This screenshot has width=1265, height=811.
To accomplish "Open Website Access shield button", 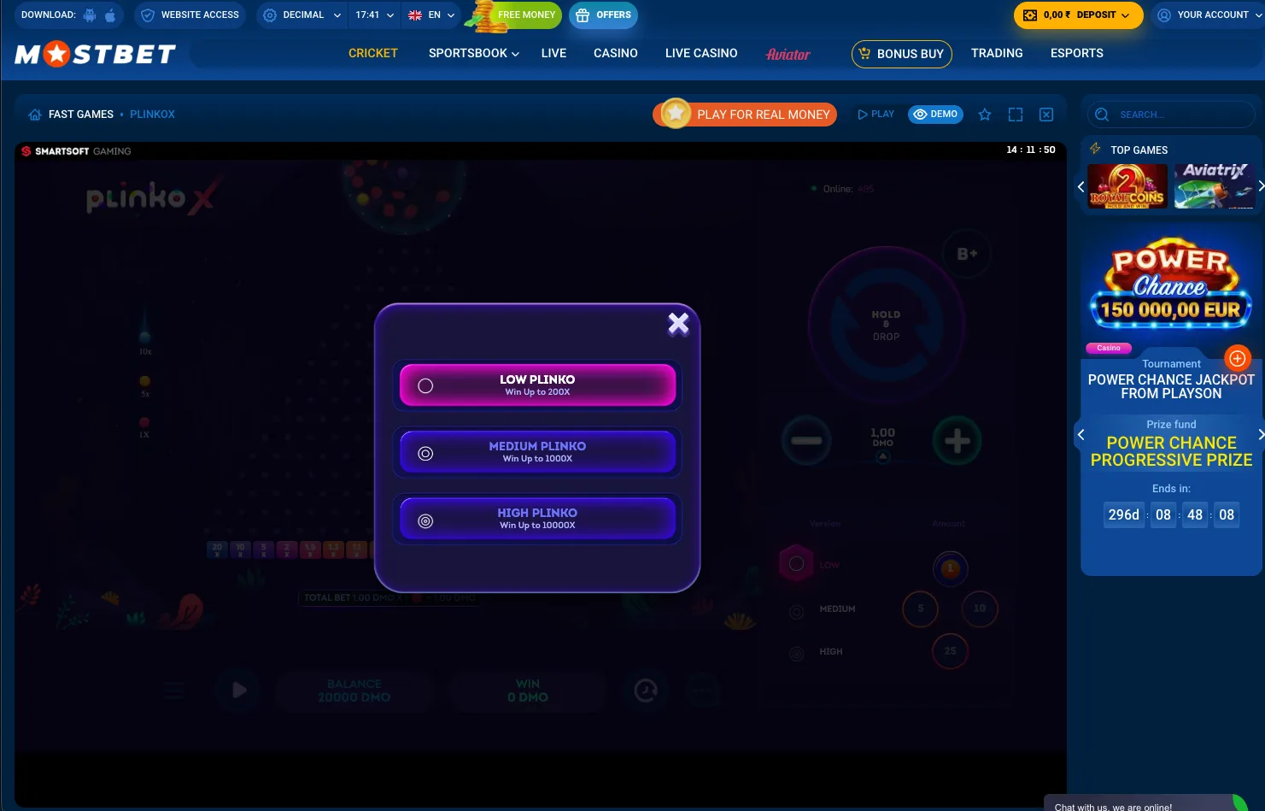I will (x=190, y=15).
